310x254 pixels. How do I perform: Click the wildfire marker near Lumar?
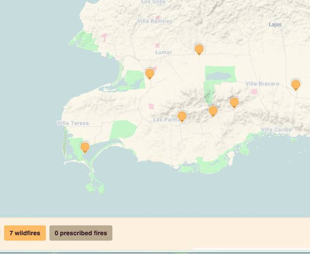[x=199, y=49]
